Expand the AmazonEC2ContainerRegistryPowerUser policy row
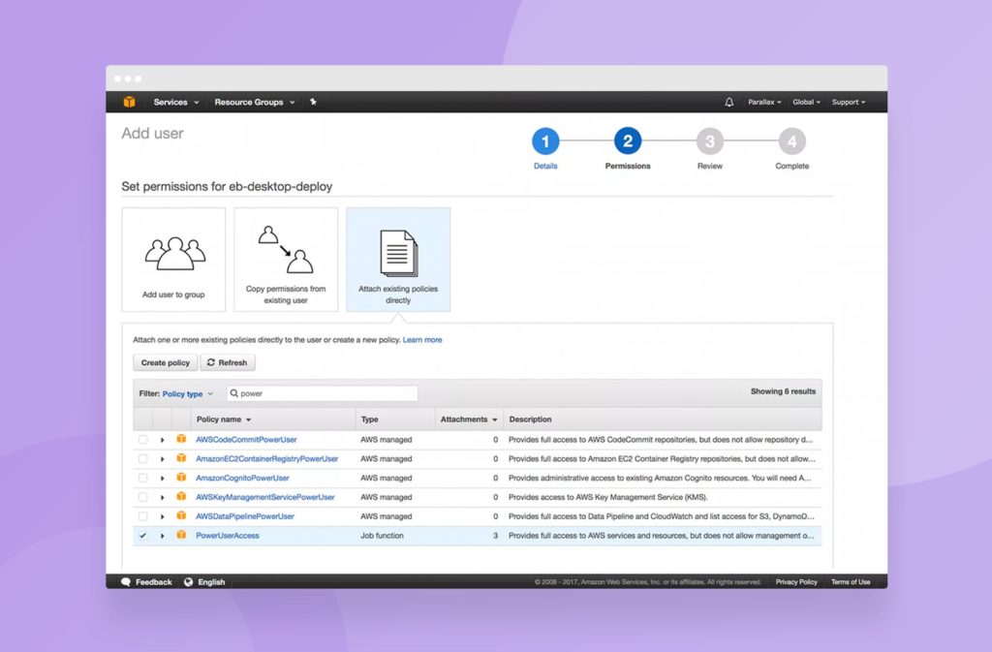Image resolution: width=992 pixels, height=652 pixels. 163,458
